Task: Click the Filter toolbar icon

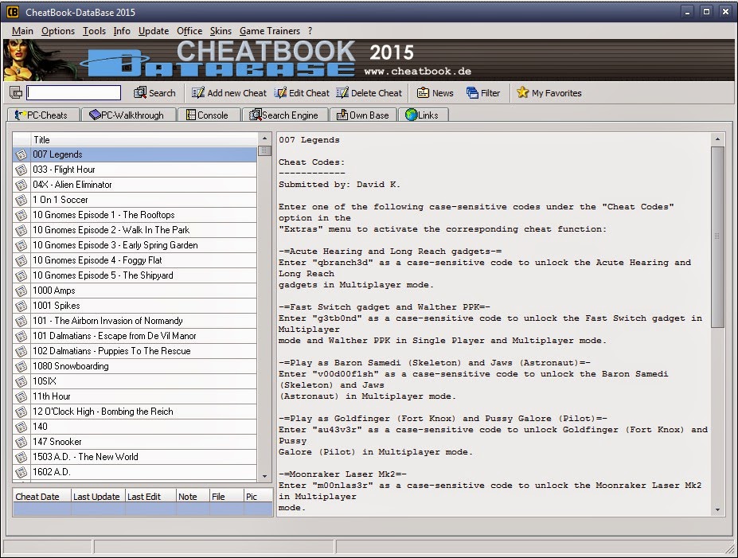Action: [x=483, y=92]
